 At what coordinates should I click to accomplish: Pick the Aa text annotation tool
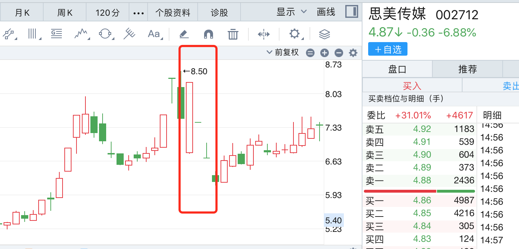tap(154, 34)
